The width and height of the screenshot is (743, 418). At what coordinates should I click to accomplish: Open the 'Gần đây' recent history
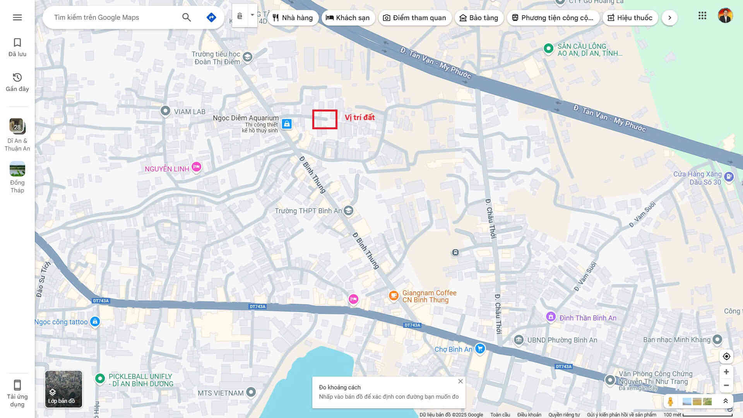[17, 82]
